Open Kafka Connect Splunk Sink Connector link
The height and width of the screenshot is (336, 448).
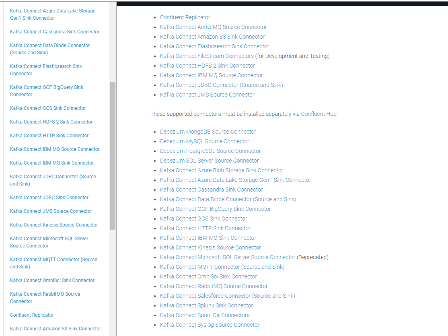[x=206, y=306]
